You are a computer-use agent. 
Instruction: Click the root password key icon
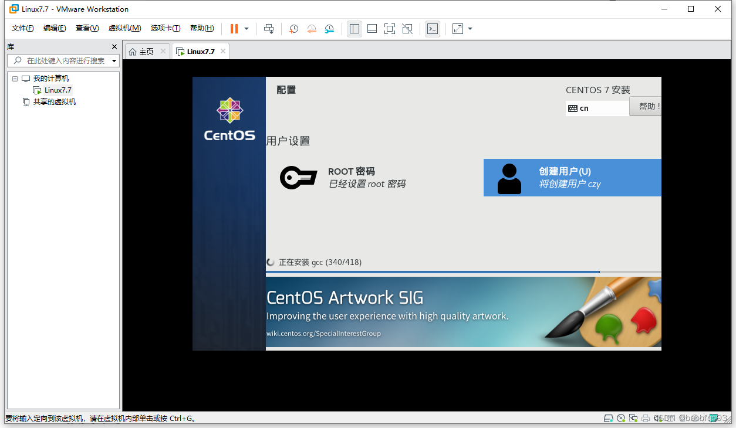(x=298, y=178)
